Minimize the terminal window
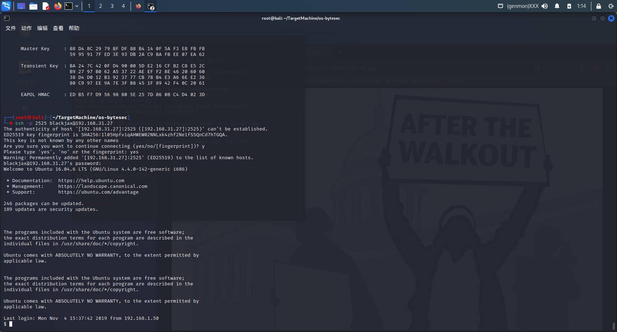The width and height of the screenshot is (617, 332). pos(594,18)
